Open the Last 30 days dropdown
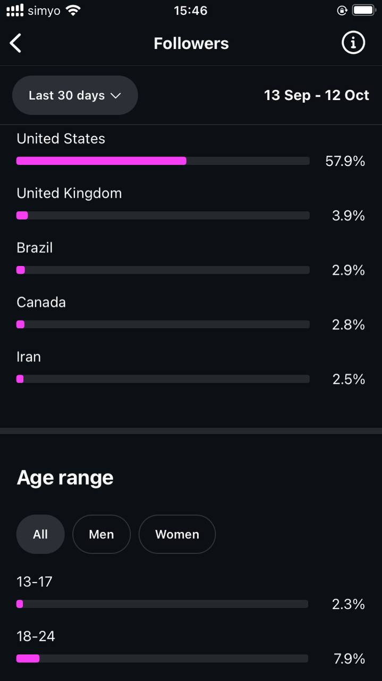382x681 pixels. pos(74,95)
